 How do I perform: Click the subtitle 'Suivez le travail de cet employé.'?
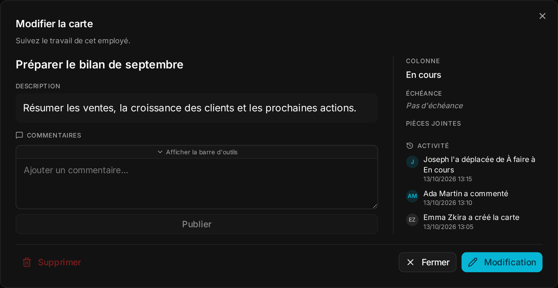[73, 40]
